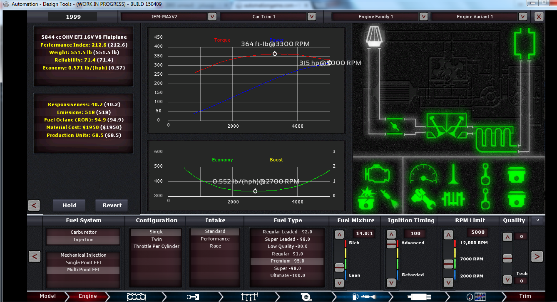The height and width of the screenshot is (302, 557).
Task: Click the Ignition Timing slider handle
Action: [x=391, y=244]
